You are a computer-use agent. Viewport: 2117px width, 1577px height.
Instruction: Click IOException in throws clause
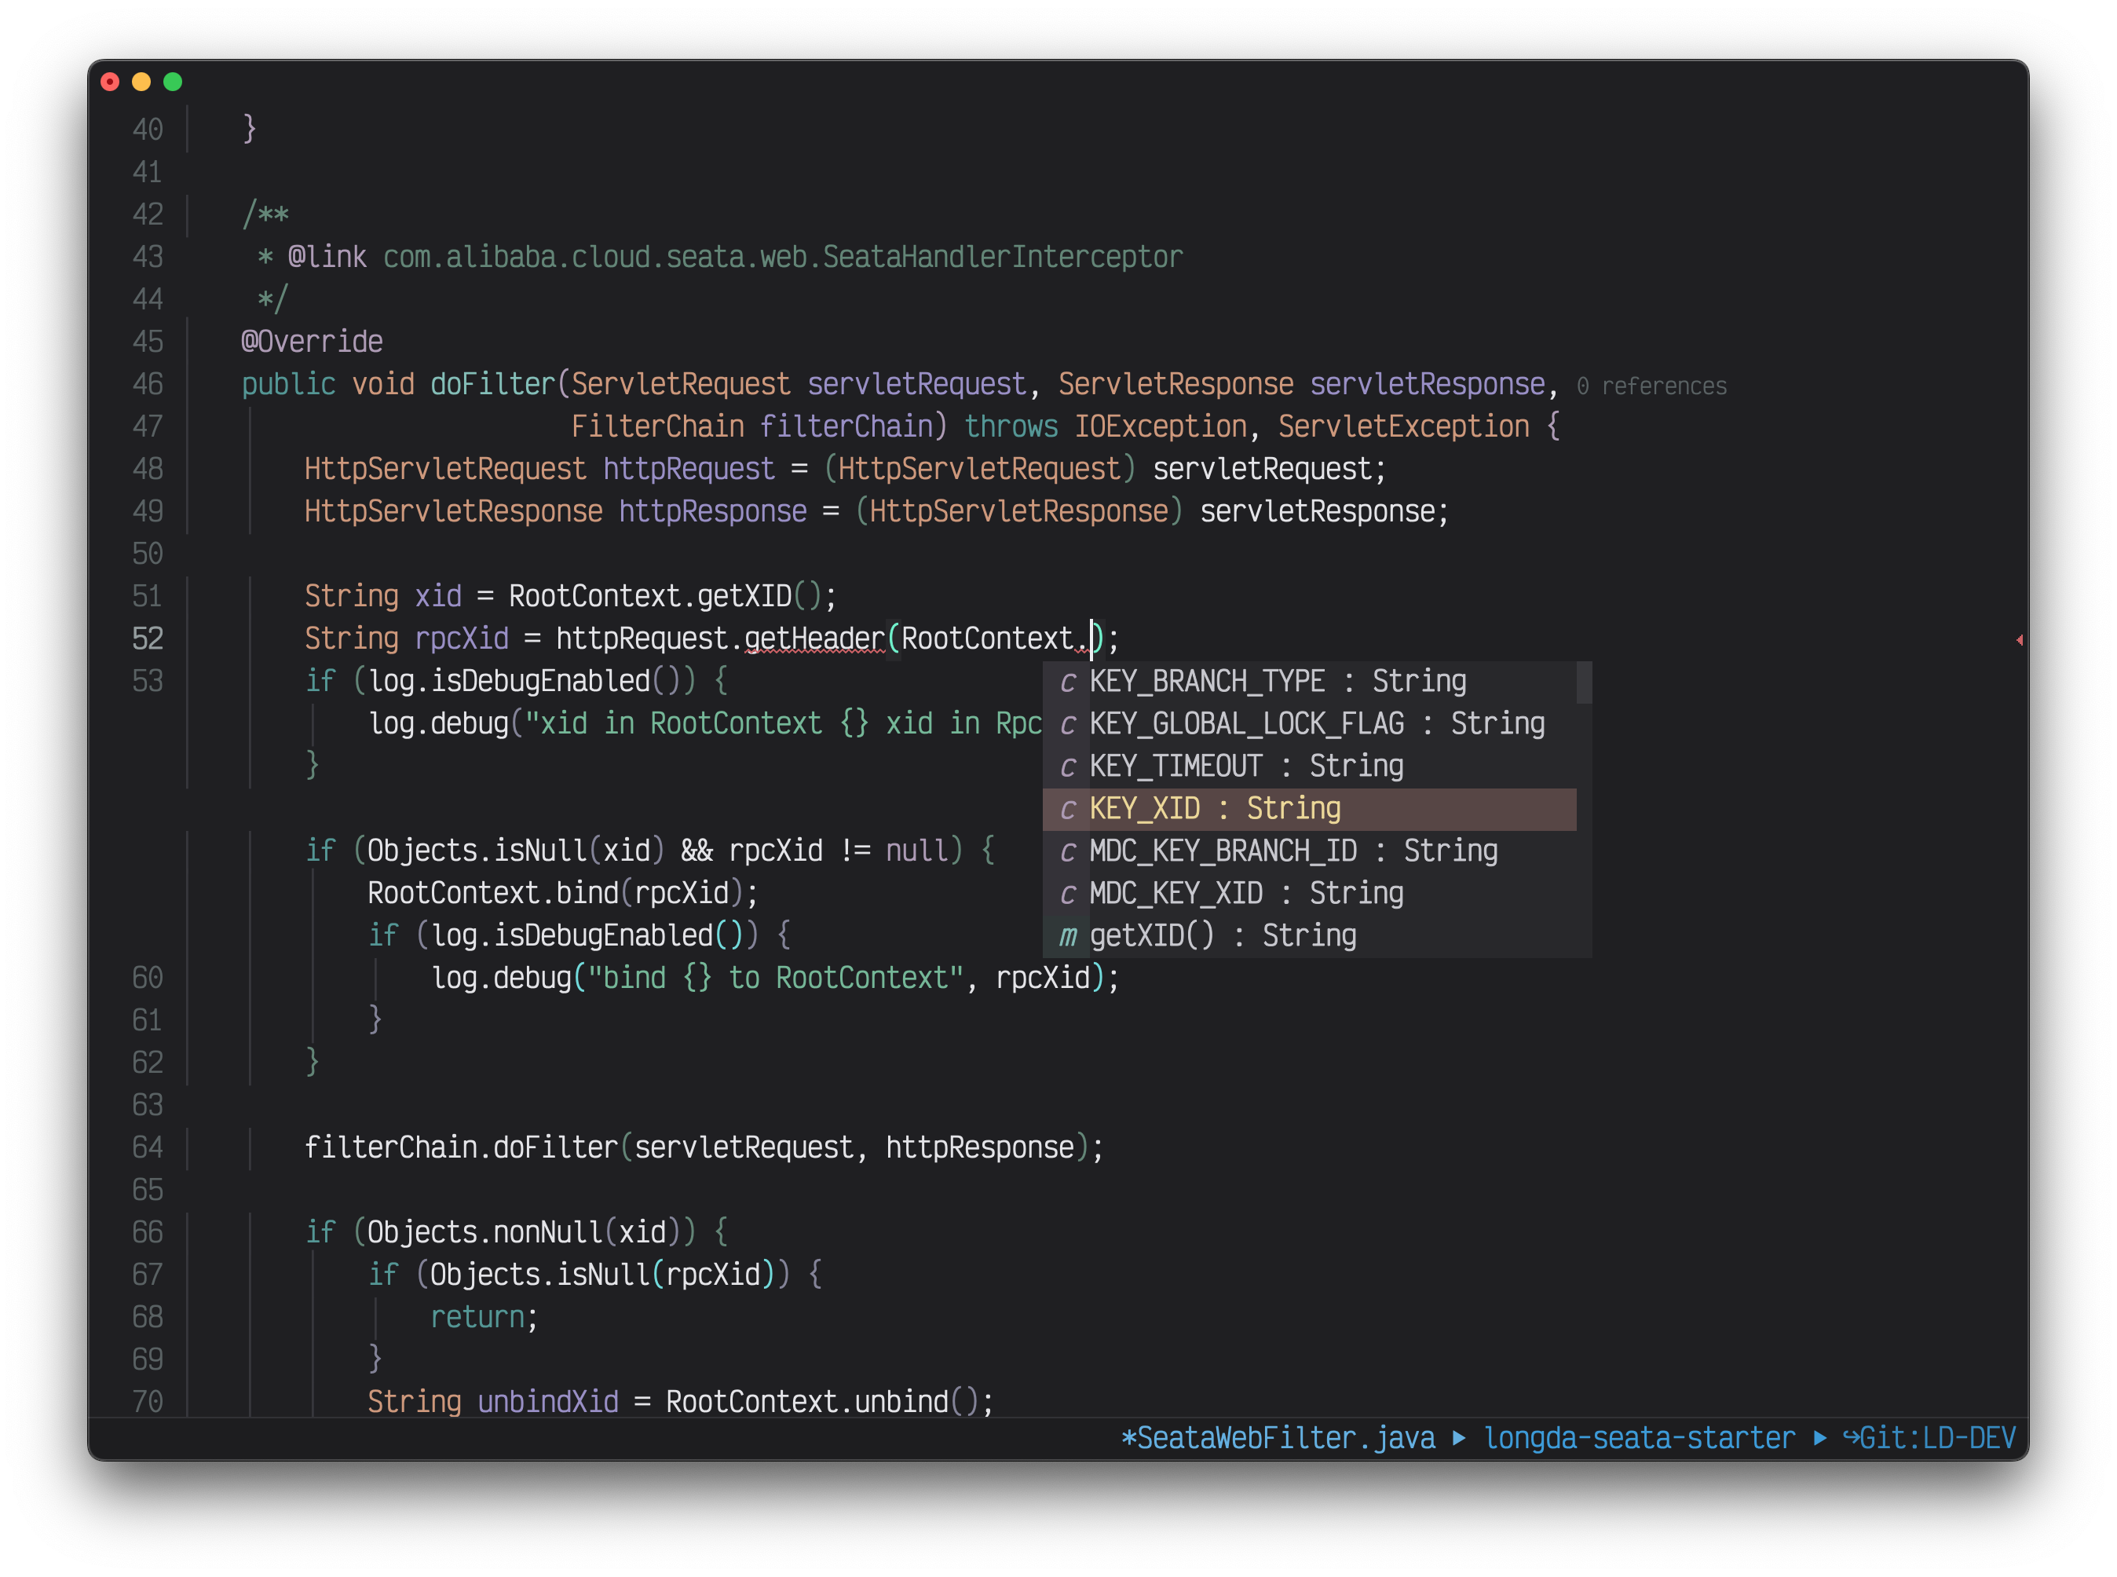tap(1161, 426)
